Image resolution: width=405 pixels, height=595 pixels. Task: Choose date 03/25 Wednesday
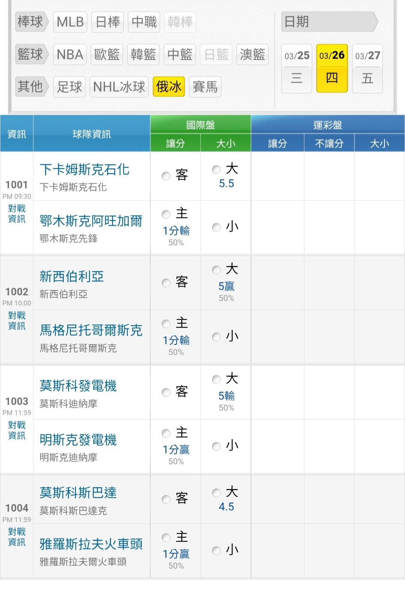(297, 68)
